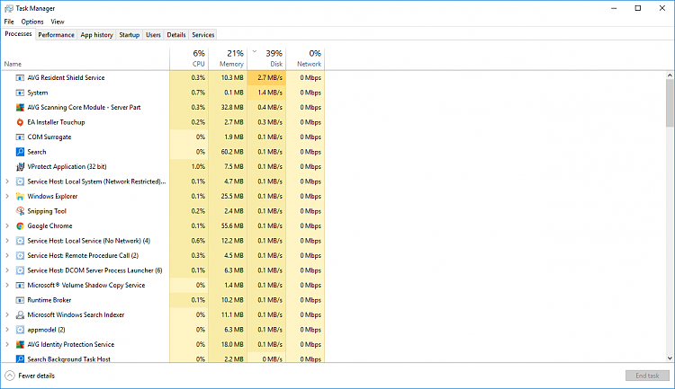This screenshot has width=675, height=389.
Task: Expand the Google Chrome process group
Action: [7, 226]
